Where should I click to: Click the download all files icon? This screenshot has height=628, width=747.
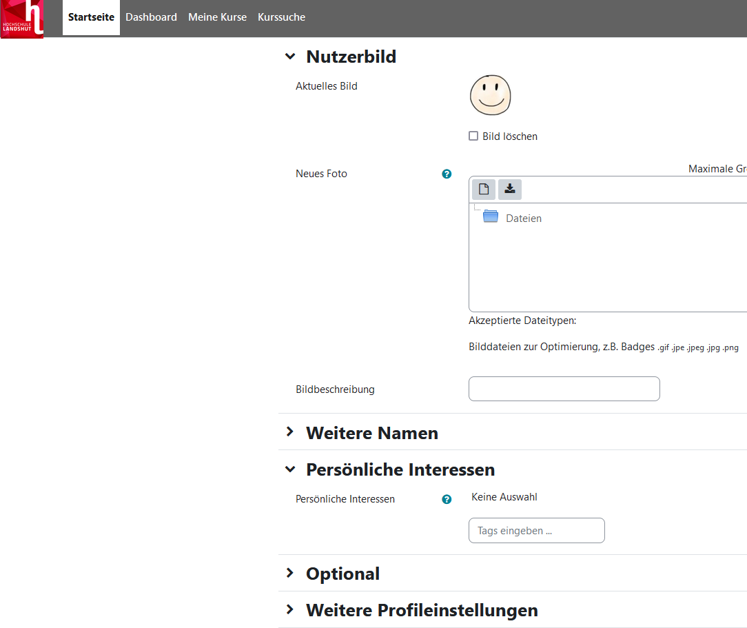tap(510, 190)
